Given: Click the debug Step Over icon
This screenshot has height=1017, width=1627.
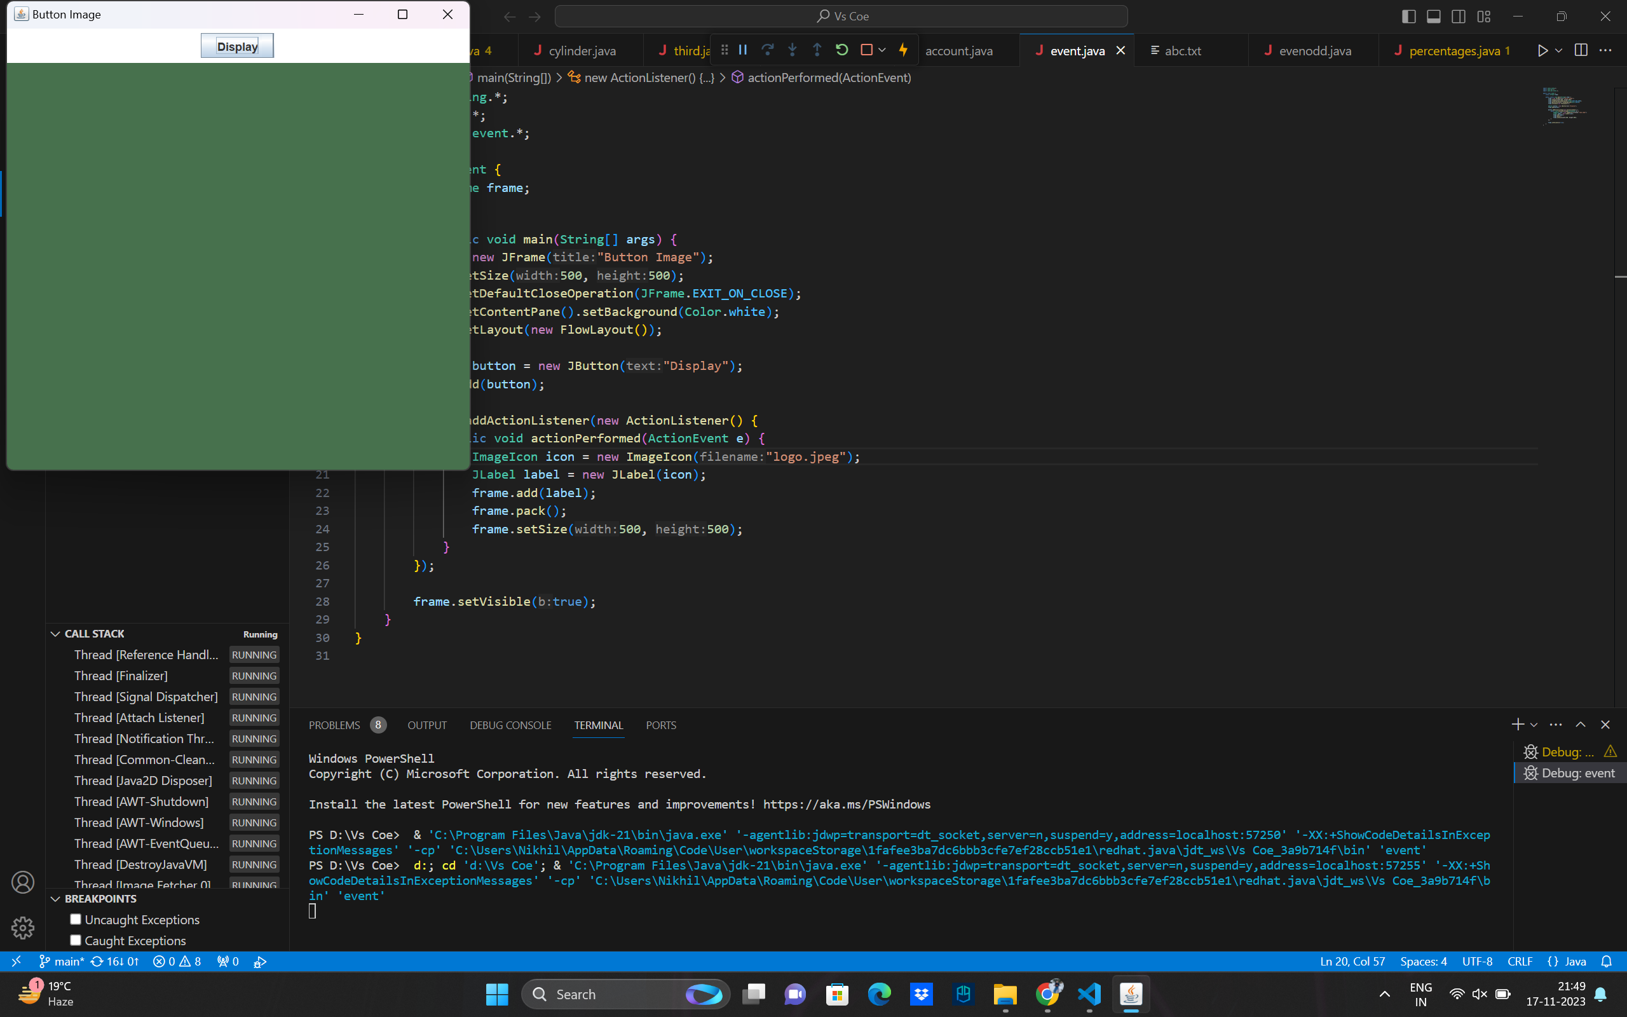Looking at the screenshot, I should 767,50.
